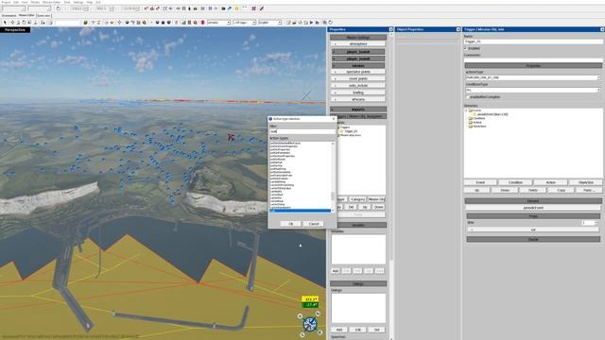Click the Paste button under Elements
605x340 pixels.
pos(589,190)
